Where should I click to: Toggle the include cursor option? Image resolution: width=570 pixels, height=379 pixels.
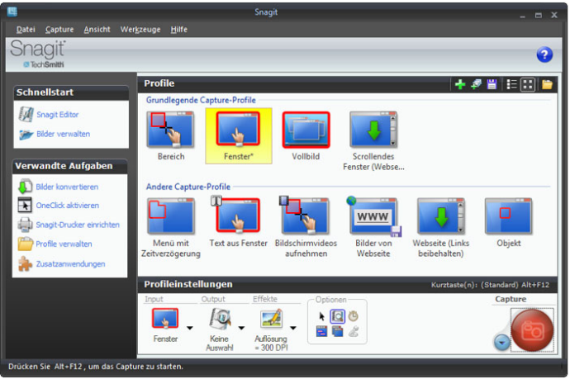coord(321,316)
